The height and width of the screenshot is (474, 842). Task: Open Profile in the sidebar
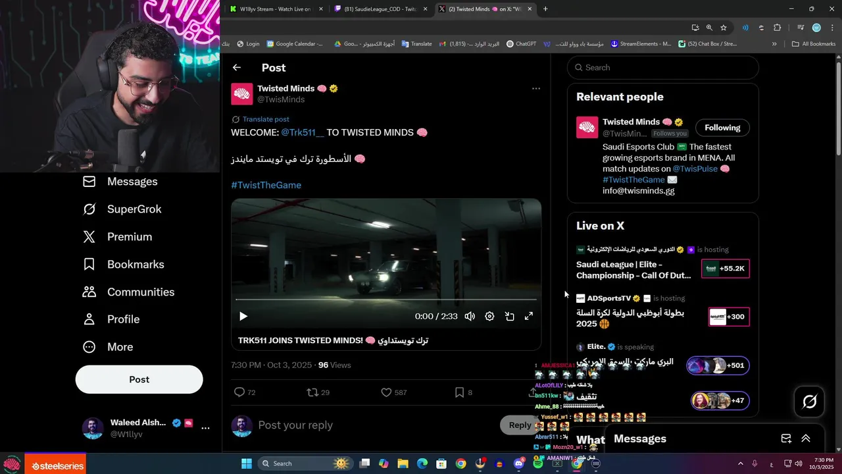click(x=112, y=319)
